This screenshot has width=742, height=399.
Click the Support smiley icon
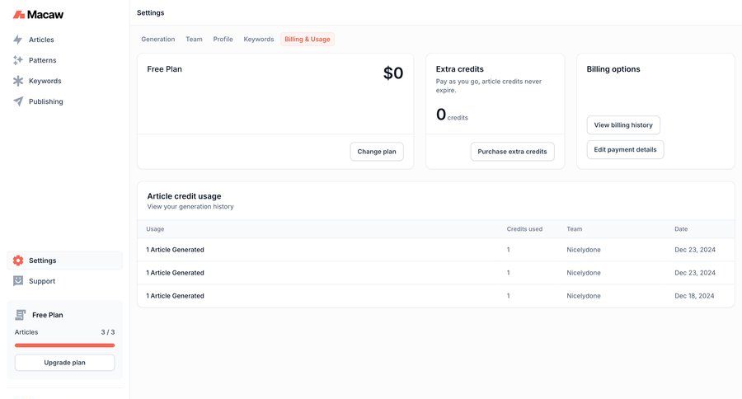tap(18, 280)
